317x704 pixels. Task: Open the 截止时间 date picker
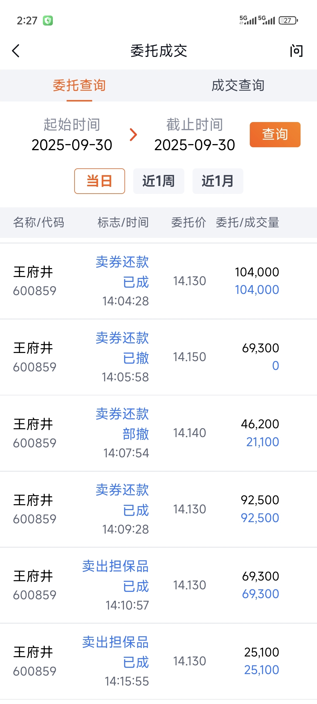coord(195,135)
